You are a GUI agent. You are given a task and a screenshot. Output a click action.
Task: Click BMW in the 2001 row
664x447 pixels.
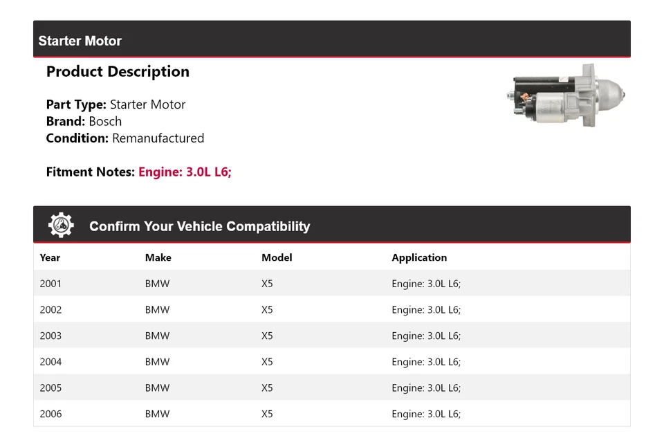tap(157, 284)
